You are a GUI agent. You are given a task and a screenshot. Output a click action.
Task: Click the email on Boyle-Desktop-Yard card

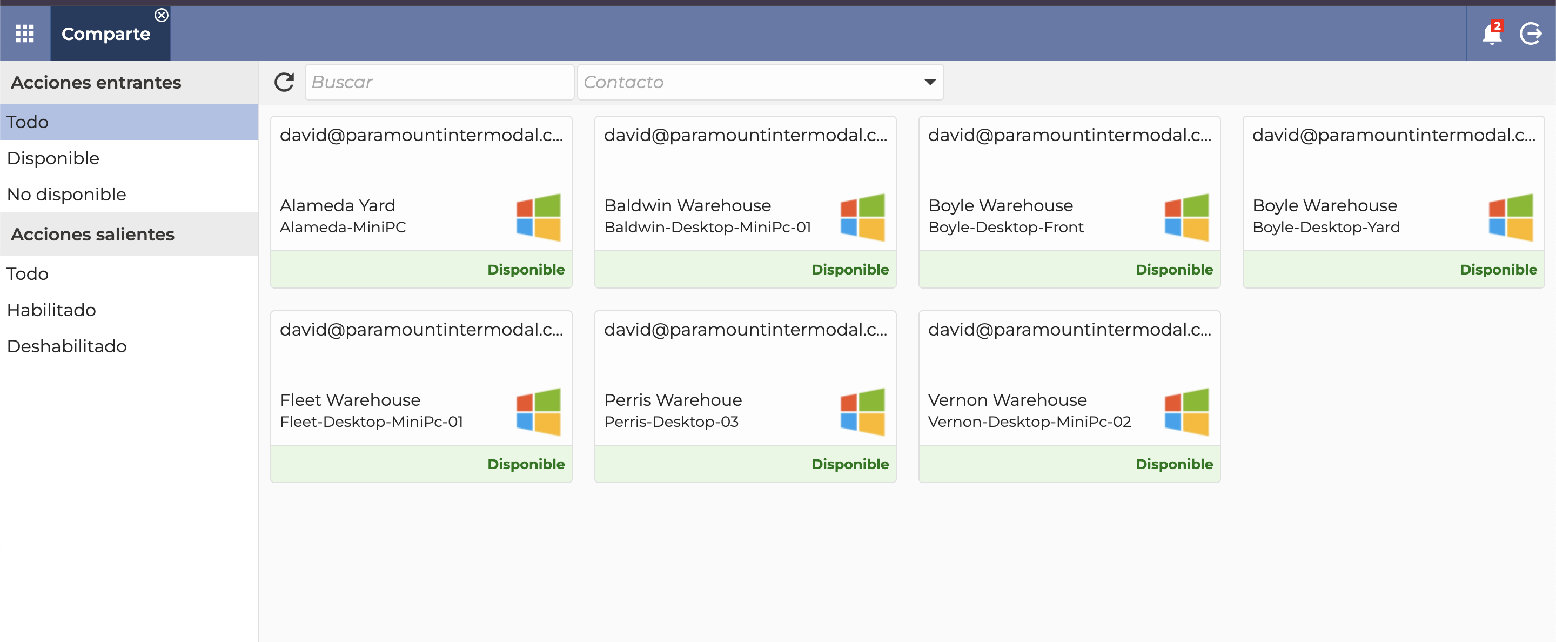[x=1393, y=135]
